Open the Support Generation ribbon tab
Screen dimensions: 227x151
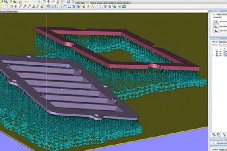pyautogui.click(x=124, y=3)
